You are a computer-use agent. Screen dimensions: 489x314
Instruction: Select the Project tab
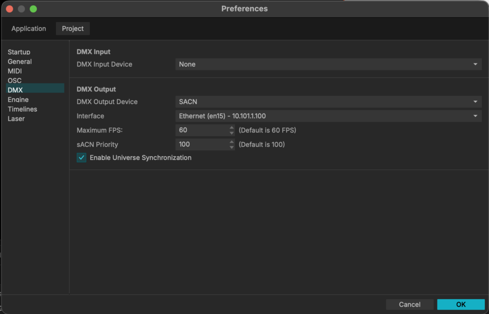coord(73,29)
